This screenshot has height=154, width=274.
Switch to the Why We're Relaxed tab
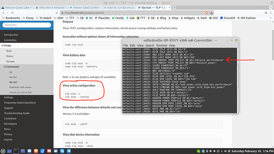click(52, 8)
